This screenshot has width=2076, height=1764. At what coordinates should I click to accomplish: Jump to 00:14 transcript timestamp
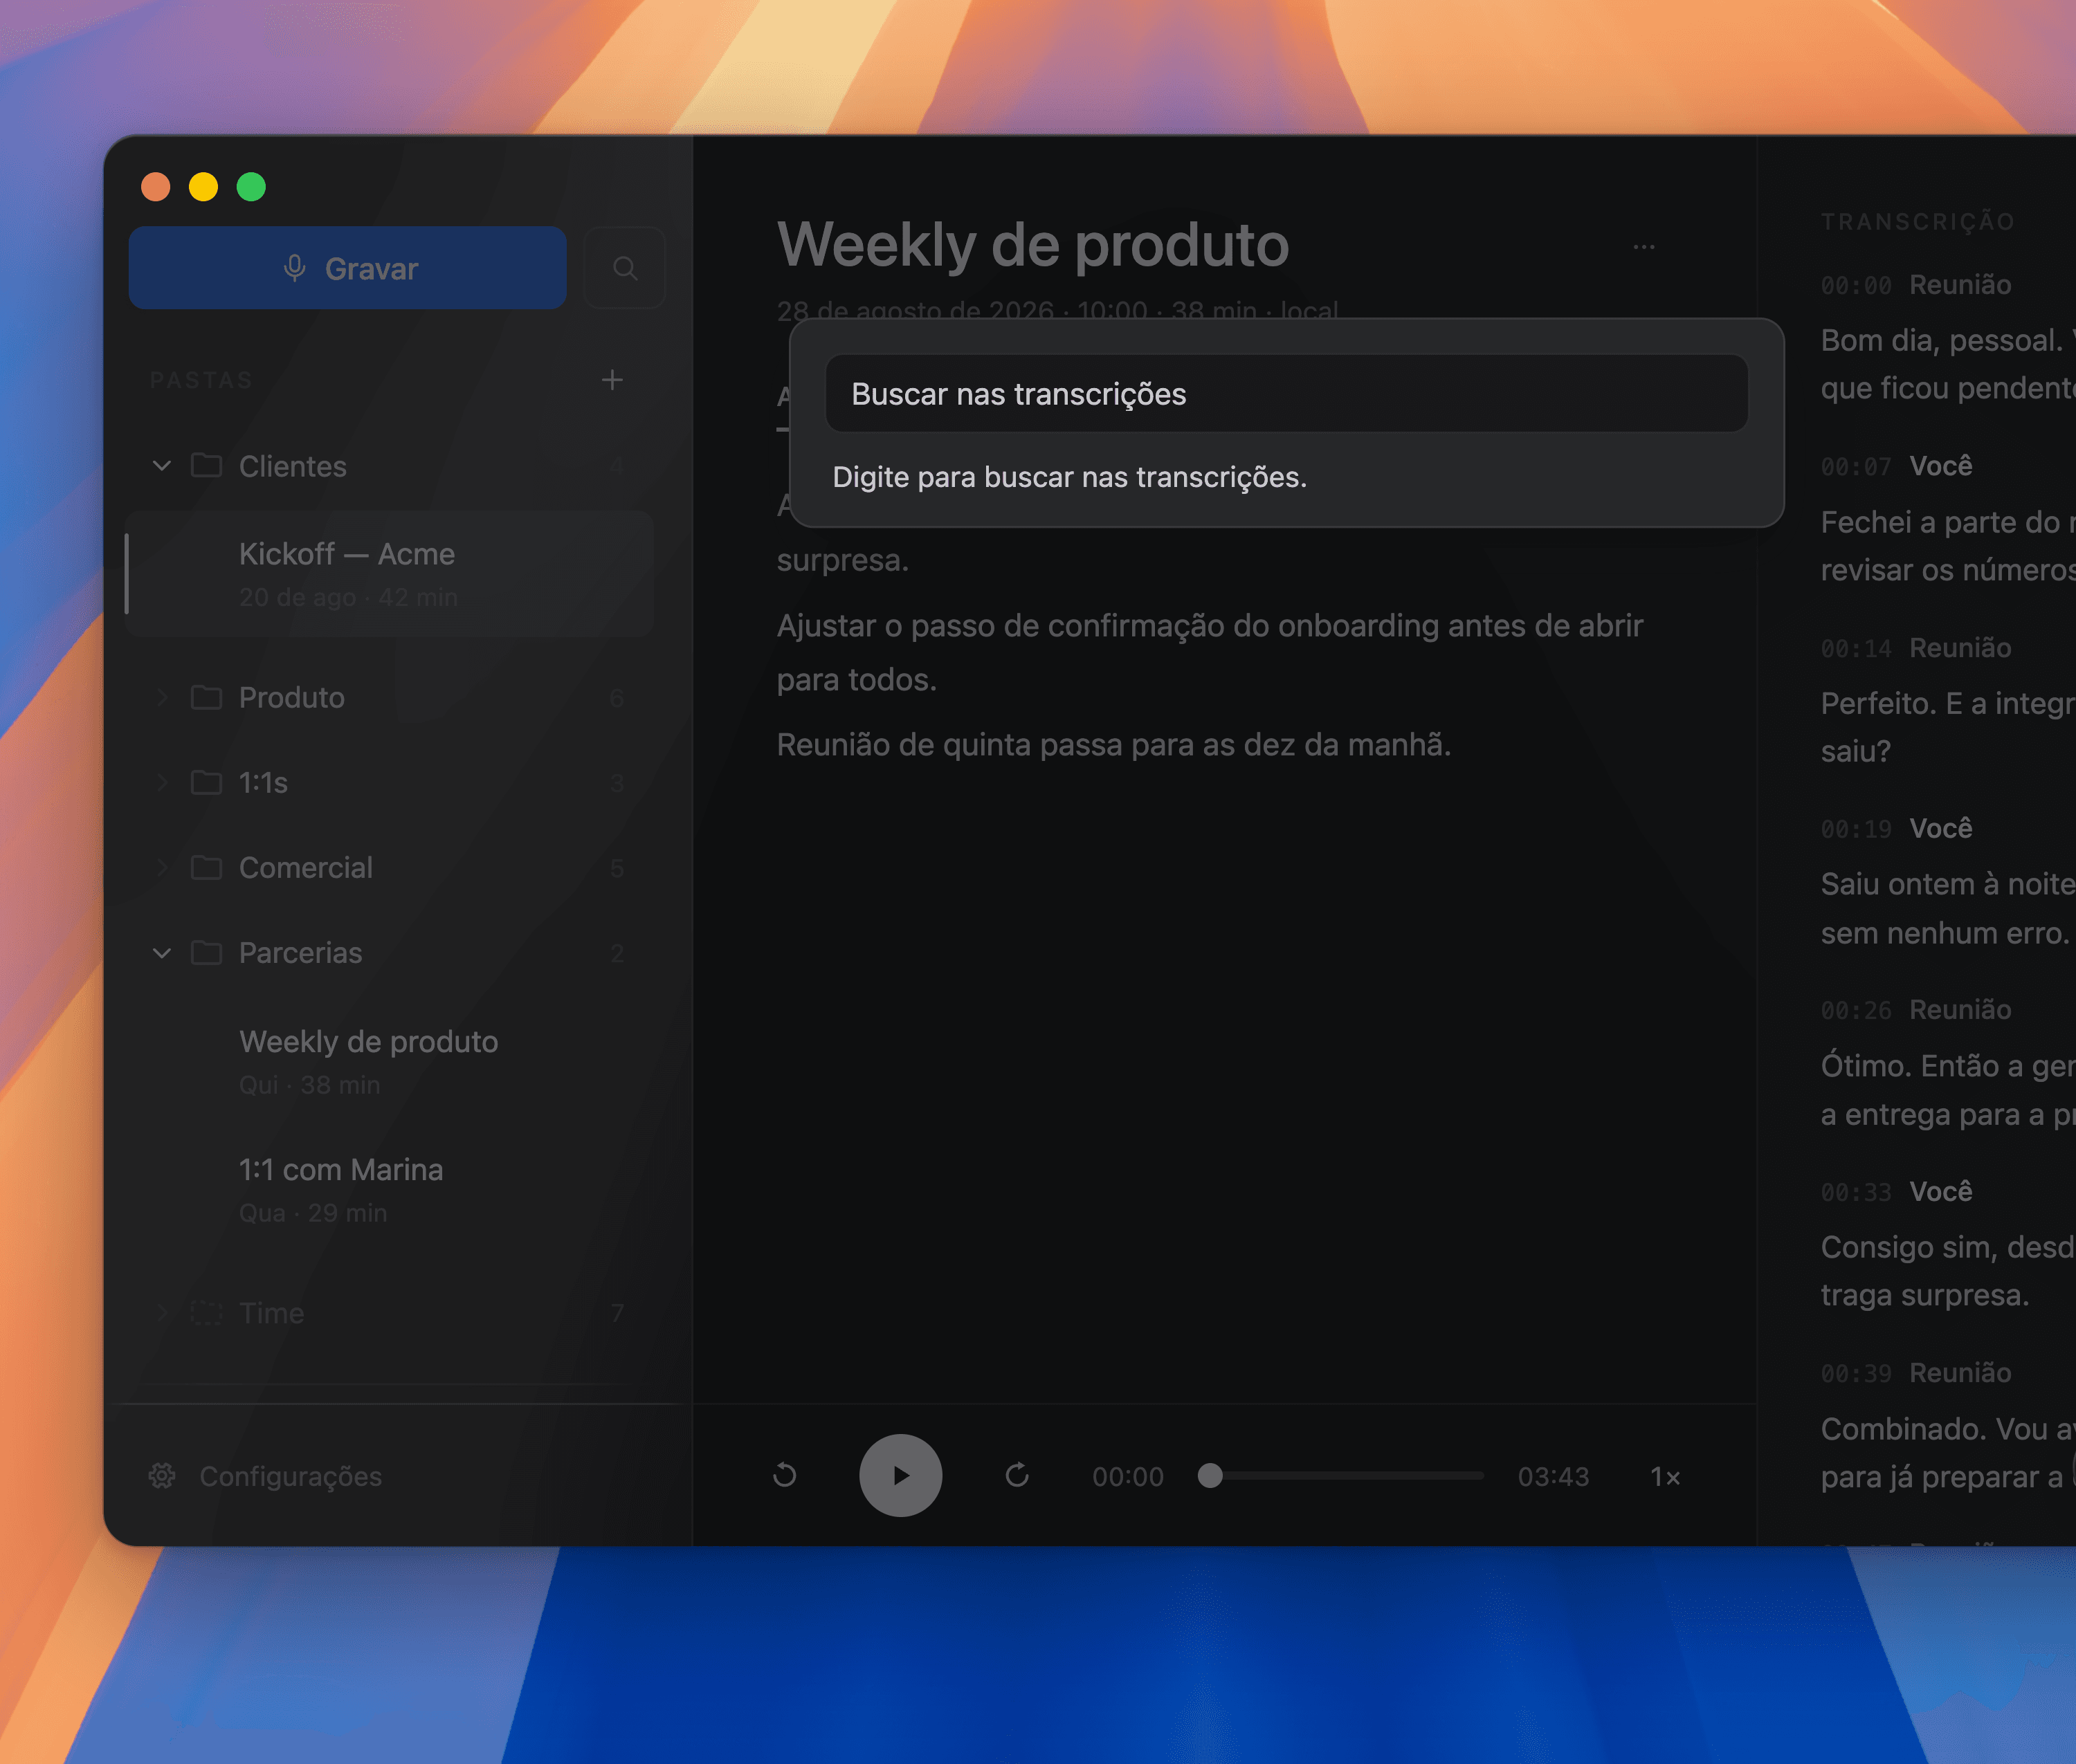1856,649
